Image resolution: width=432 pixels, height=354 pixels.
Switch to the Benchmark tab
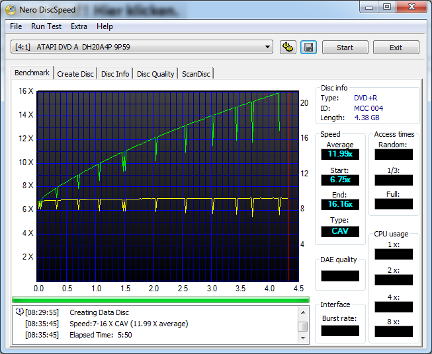tap(32, 73)
